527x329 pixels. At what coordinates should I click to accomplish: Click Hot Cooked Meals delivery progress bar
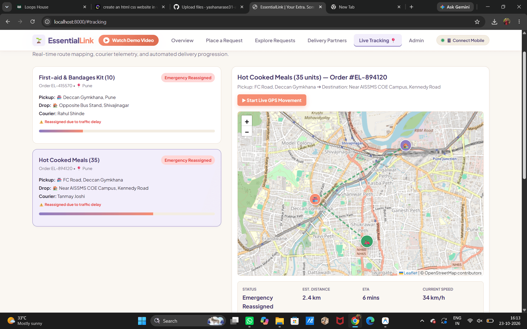(x=127, y=214)
